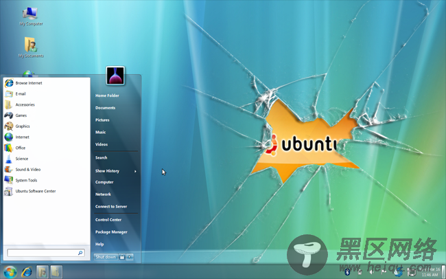
Task: Open Control Center
Action: click(108, 220)
